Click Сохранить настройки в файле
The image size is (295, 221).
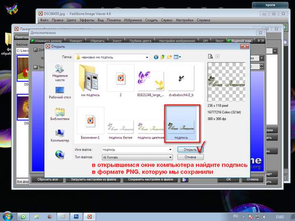[x=150, y=180]
